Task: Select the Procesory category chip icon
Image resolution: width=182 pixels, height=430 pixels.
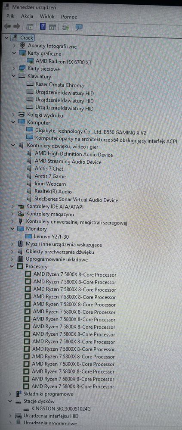Action: coord(20,266)
